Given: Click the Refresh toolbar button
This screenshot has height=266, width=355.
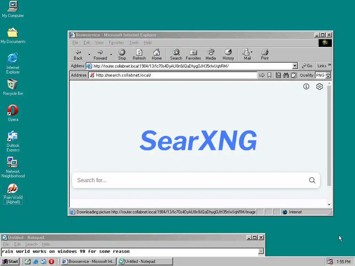Looking at the screenshot, I should (x=139, y=55).
